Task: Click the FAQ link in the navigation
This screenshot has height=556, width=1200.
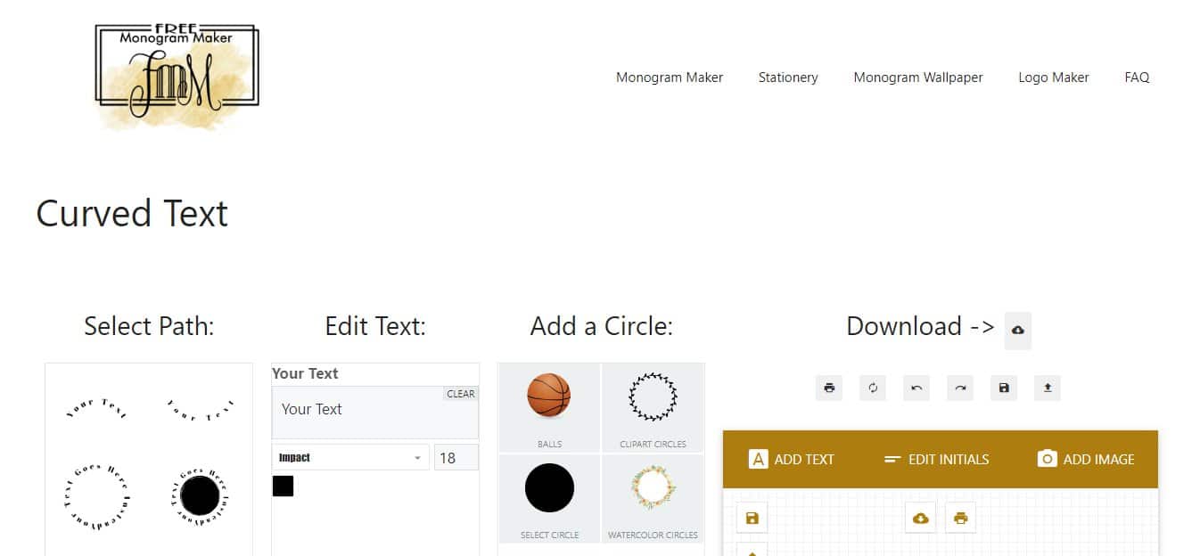Action: coord(1137,78)
